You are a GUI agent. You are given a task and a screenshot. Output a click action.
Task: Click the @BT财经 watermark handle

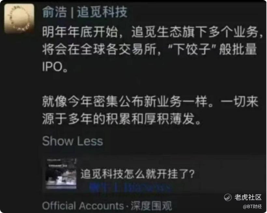[252, 206]
